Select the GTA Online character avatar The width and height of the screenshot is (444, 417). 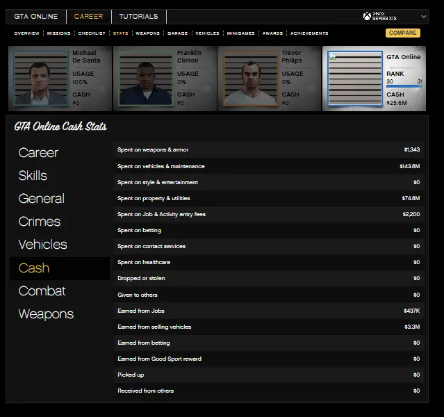tap(354, 79)
